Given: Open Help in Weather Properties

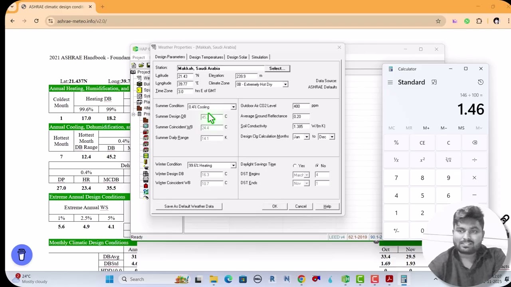Looking at the screenshot, I should point(327,206).
